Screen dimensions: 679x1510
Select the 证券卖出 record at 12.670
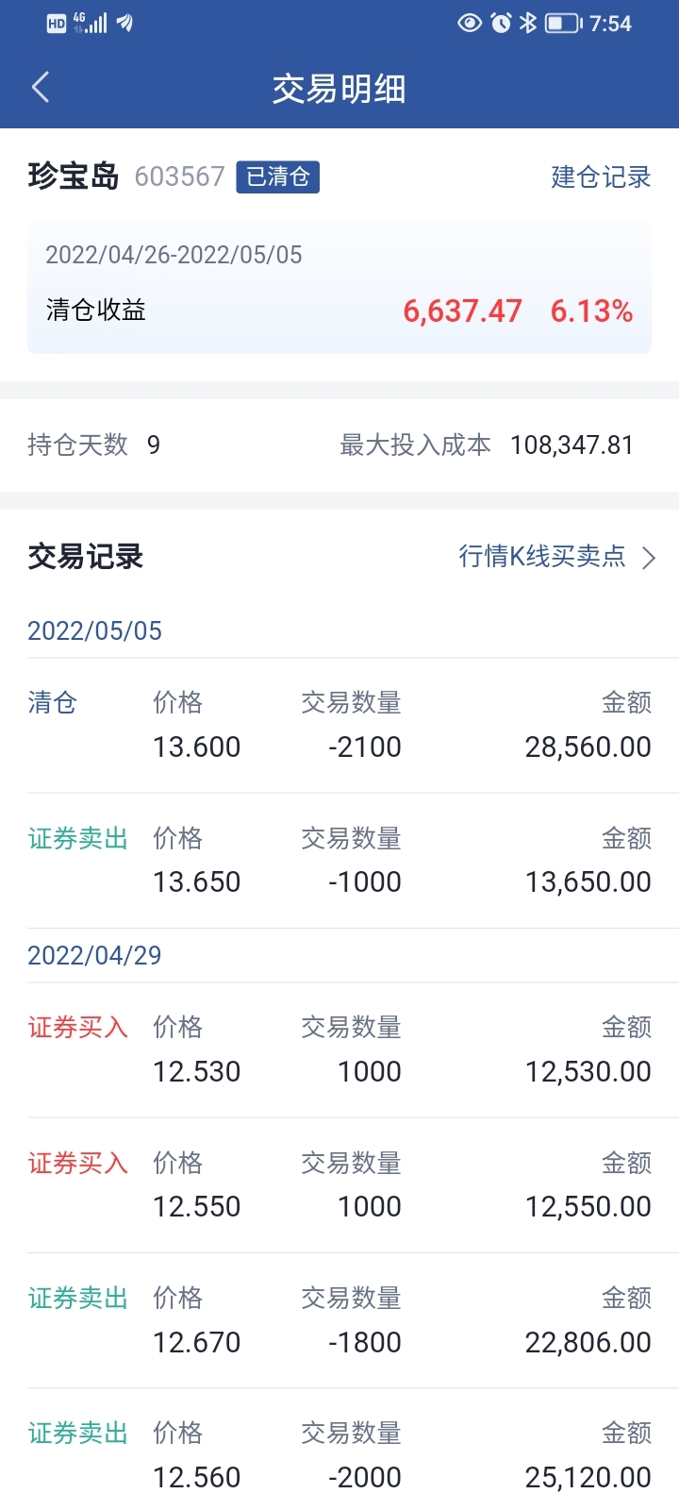[339, 1320]
